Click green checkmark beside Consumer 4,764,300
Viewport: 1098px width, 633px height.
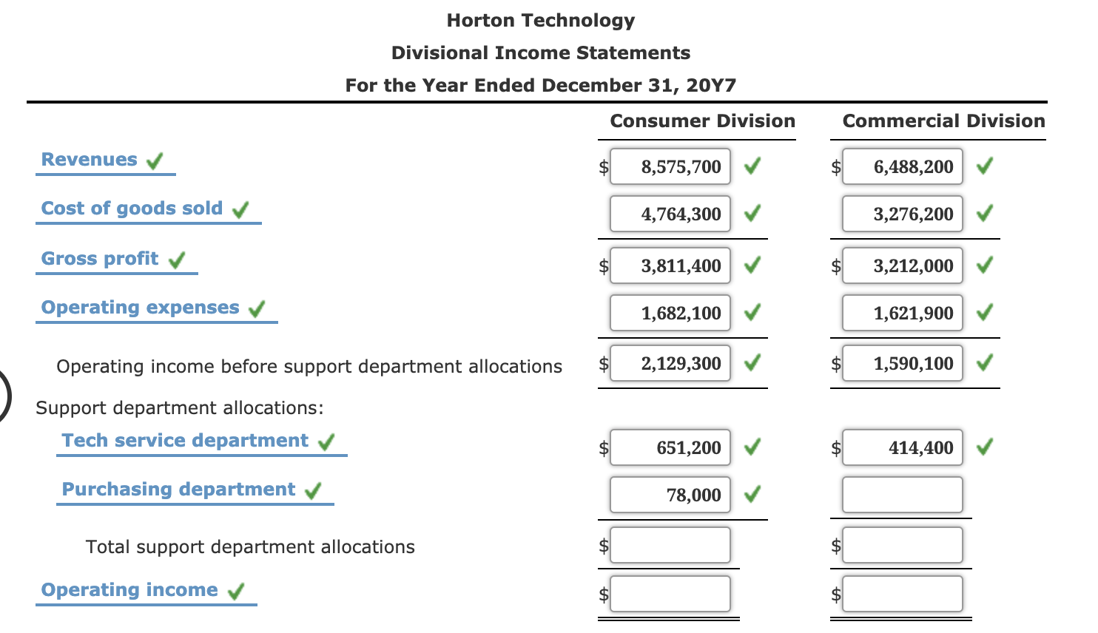tap(752, 214)
